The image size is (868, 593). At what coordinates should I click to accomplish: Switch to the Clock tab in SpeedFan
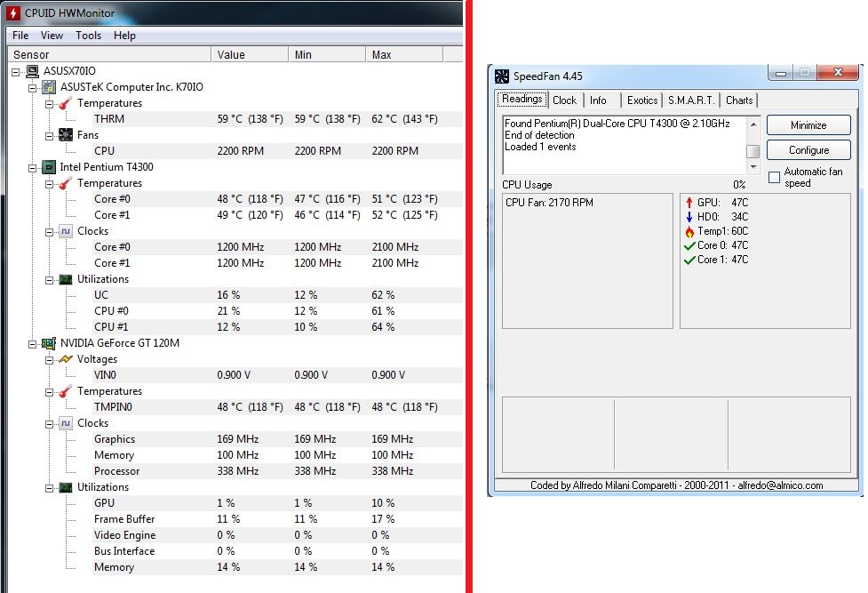click(x=565, y=100)
